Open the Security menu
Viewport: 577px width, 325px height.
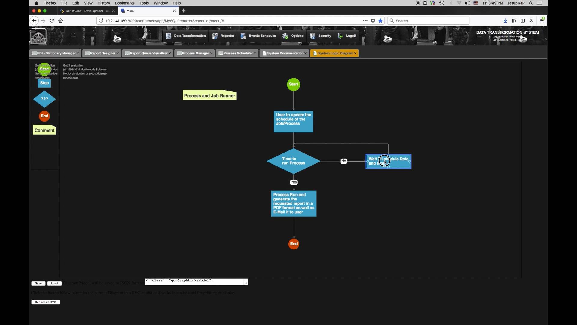click(321, 36)
